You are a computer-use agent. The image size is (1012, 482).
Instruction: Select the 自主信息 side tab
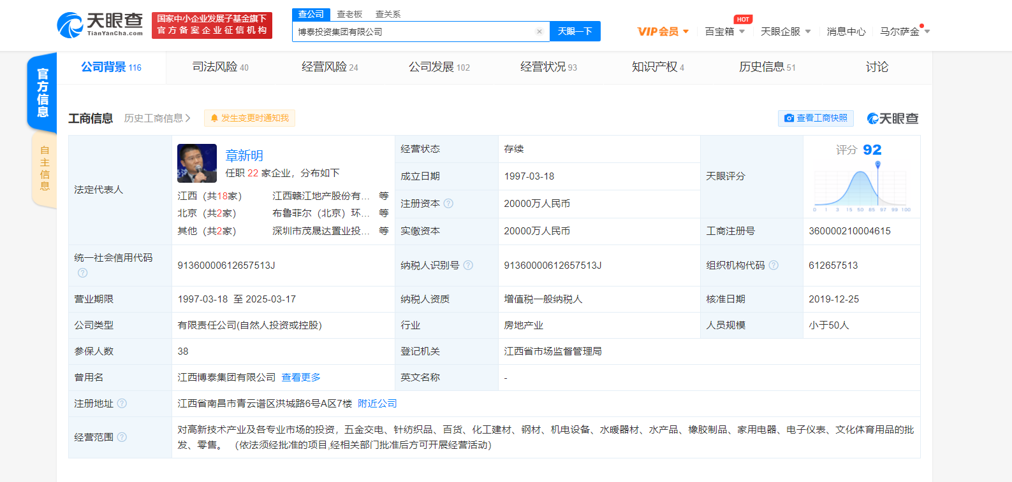pyautogui.click(x=44, y=169)
